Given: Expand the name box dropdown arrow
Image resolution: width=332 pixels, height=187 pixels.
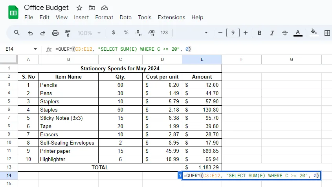Looking at the screenshot, I should (x=35, y=49).
